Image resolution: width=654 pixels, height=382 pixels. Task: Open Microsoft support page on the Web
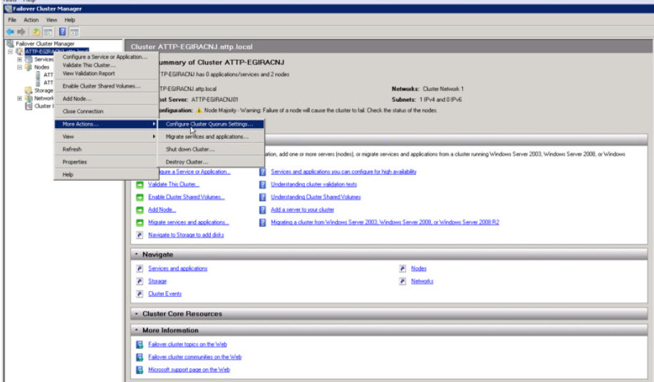pyautogui.click(x=189, y=369)
